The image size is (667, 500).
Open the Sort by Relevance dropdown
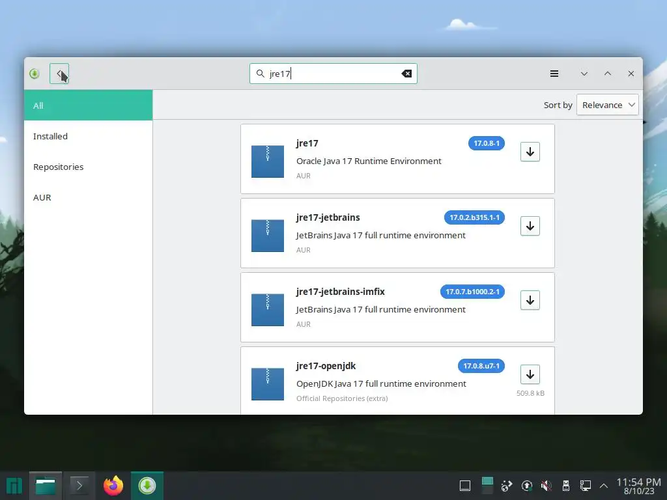tap(608, 105)
